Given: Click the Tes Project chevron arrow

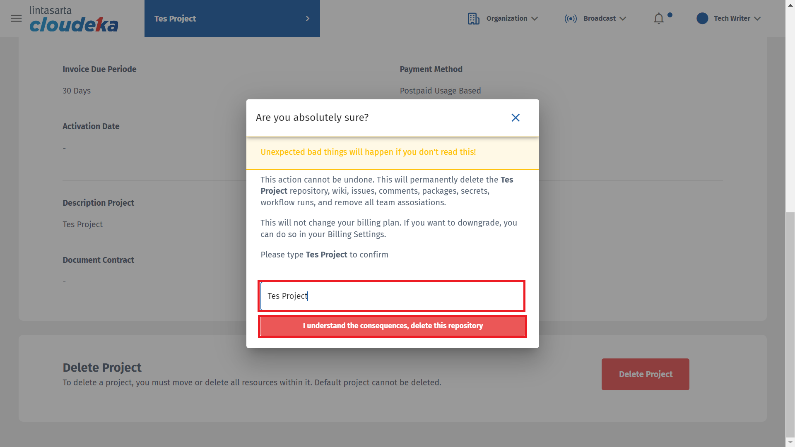Looking at the screenshot, I should (x=308, y=19).
